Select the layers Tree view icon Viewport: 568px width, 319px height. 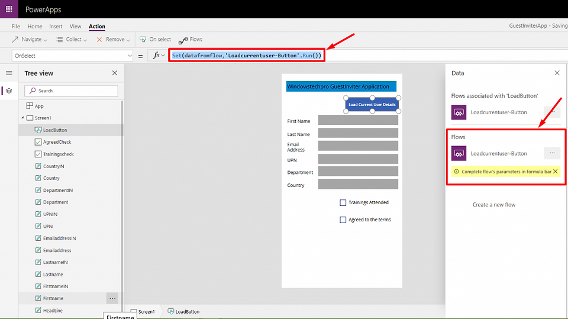pos(9,91)
